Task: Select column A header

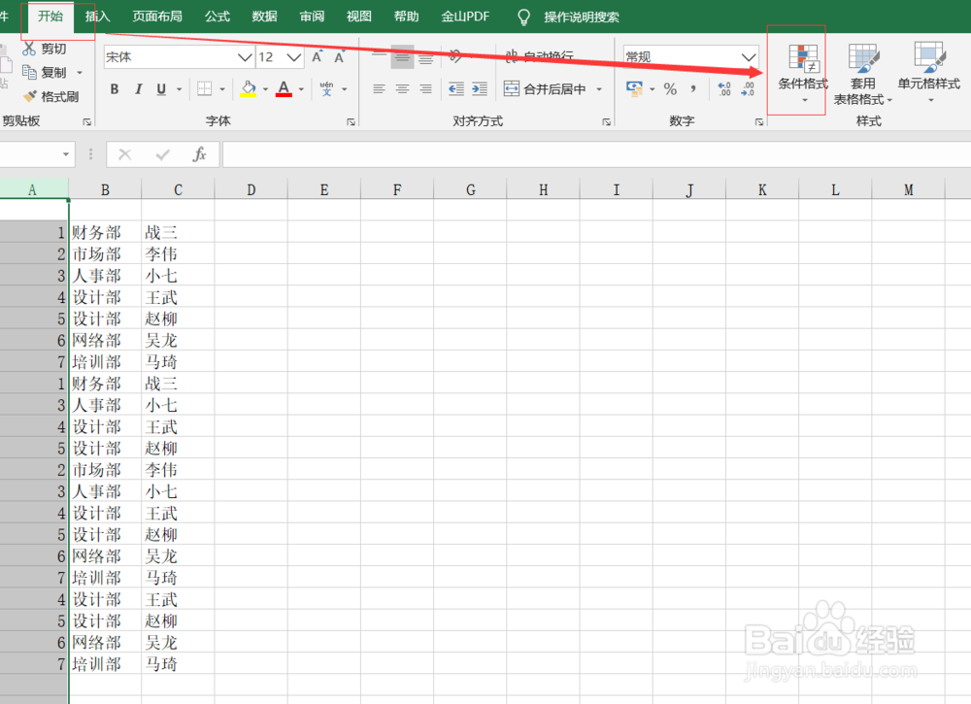Action: (33, 189)
